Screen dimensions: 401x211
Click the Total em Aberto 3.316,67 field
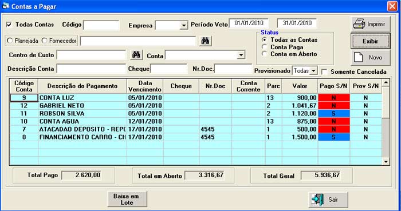pos(205,176)
